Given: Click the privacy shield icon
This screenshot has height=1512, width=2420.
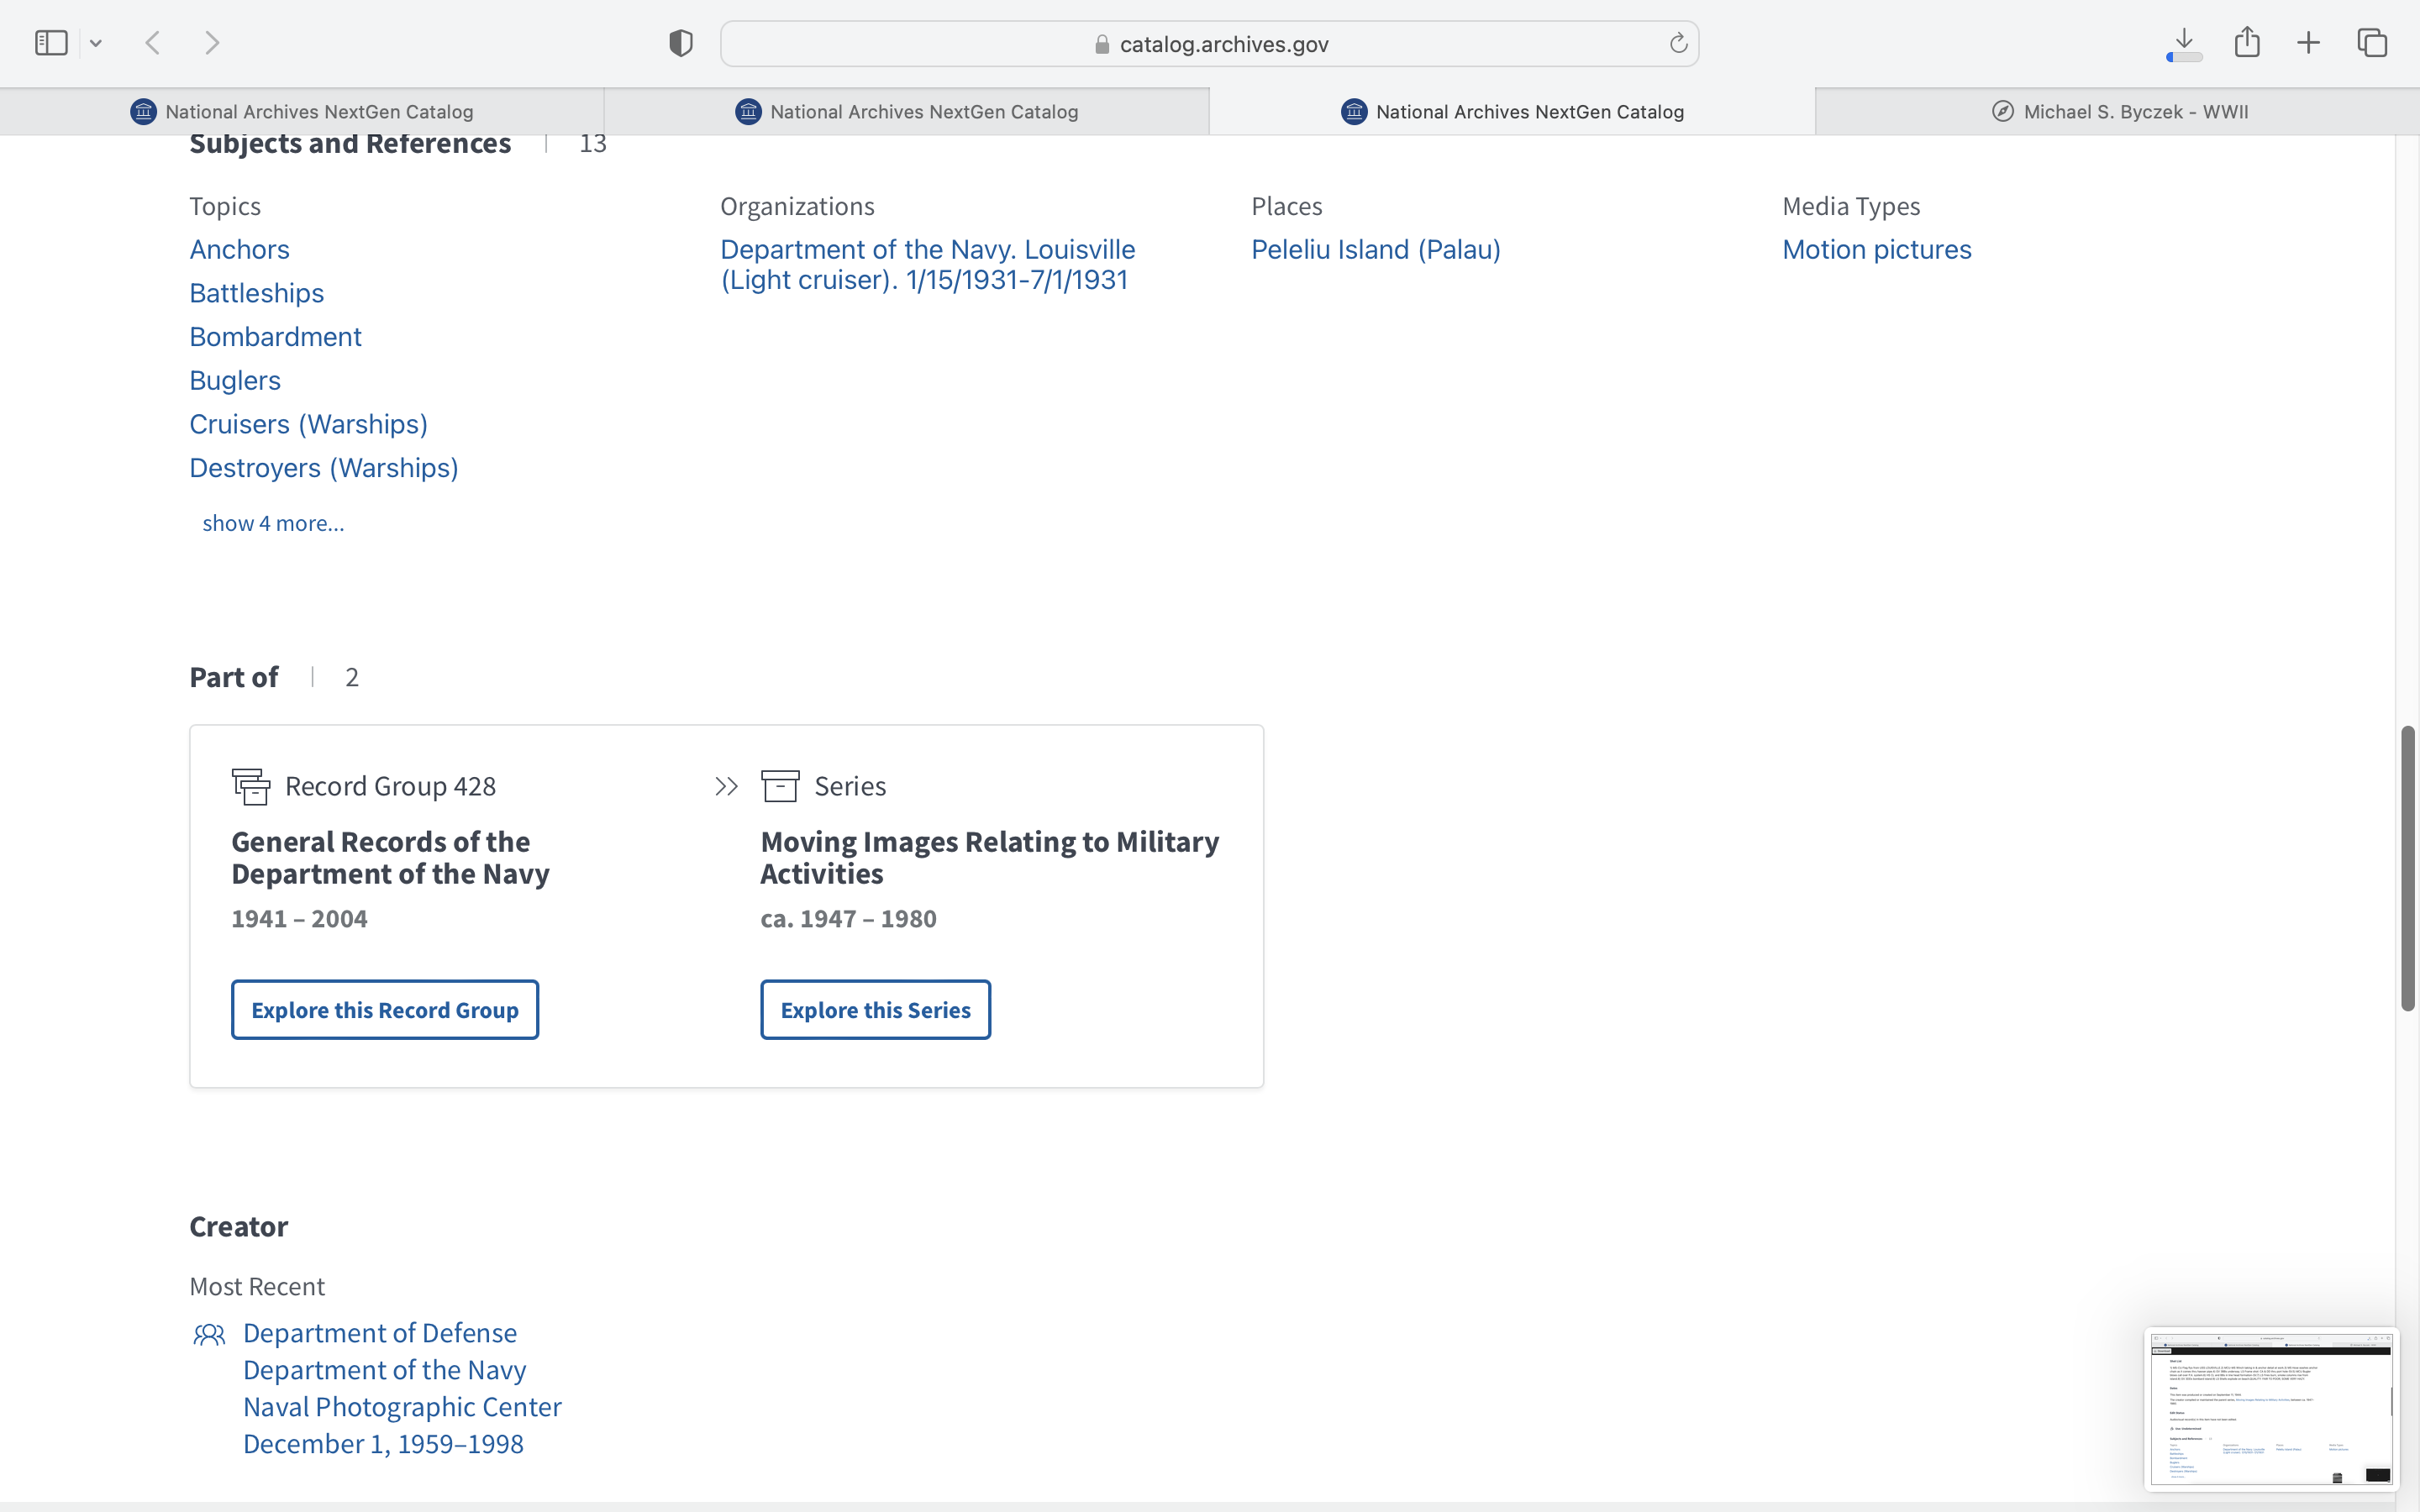Looking at the screenshot, I should (681, 43).
